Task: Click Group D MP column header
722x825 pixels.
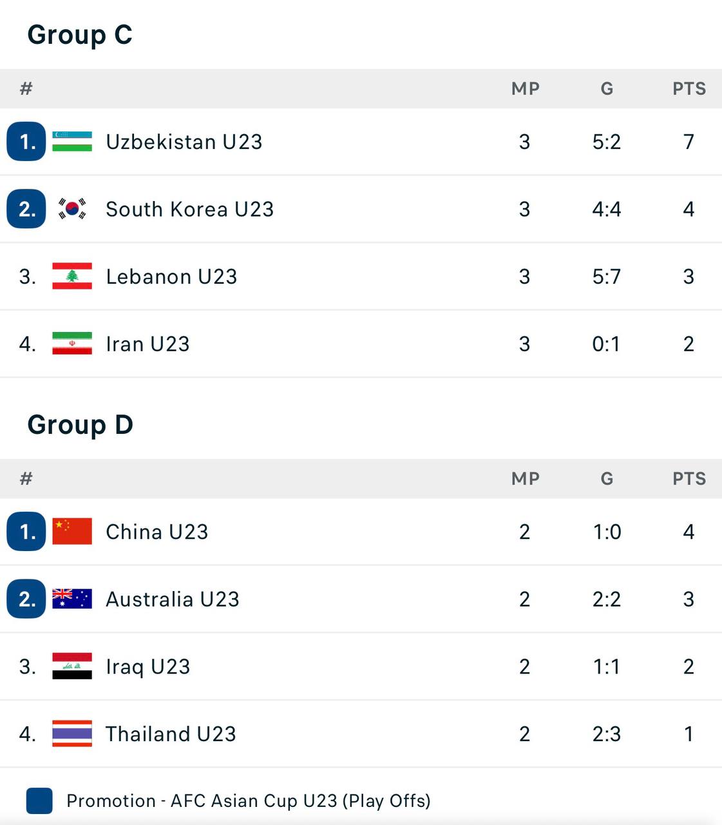Action: (x=525, y=479)
